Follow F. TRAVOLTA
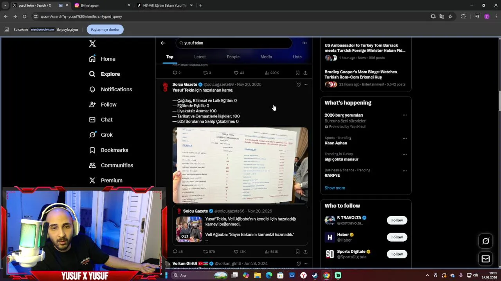Viewport: 501px width, 281px height. 397,221
